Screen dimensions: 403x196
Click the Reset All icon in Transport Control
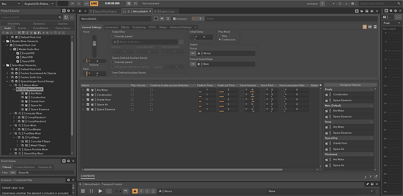[125, 191]
